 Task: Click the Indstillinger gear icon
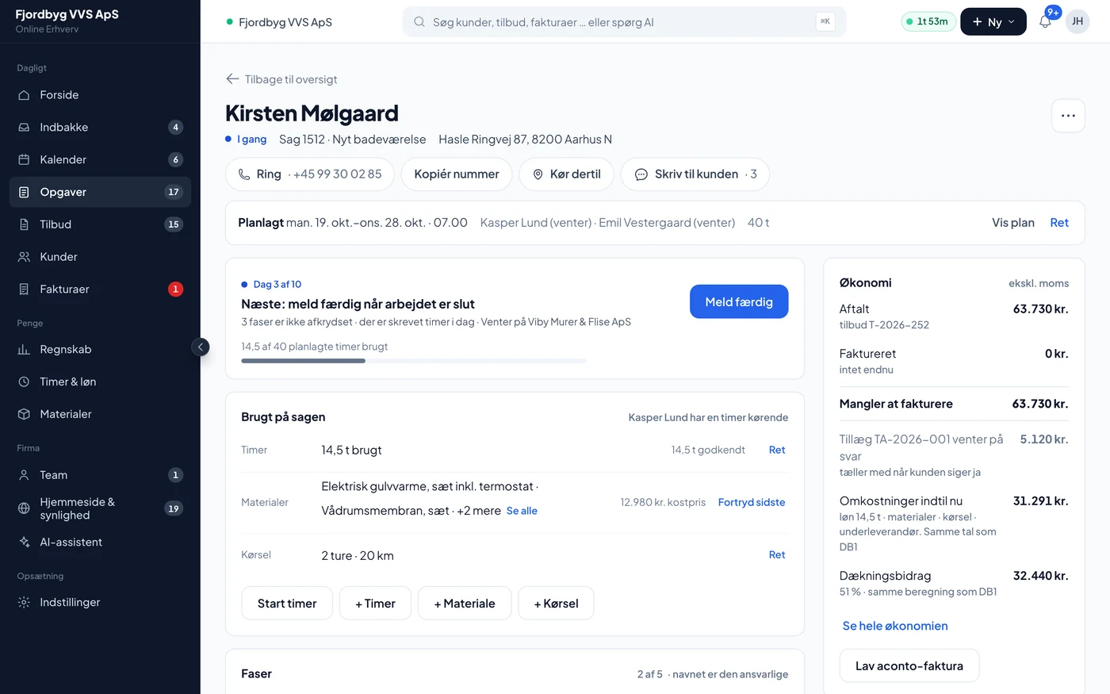pyautogui.click(x=24, y=603)
